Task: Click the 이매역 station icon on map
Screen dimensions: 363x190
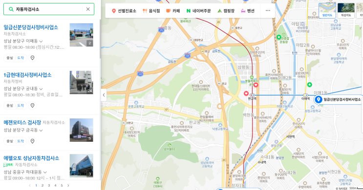Action: click(305, 95)
